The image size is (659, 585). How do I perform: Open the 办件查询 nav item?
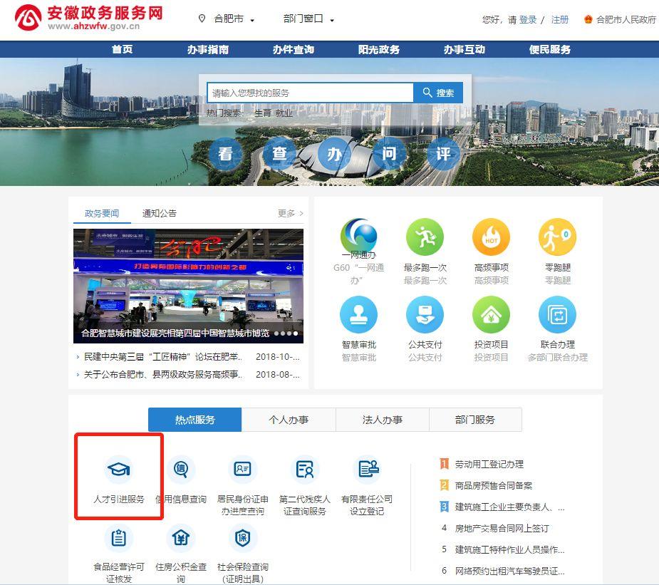(x=294, y=50)
